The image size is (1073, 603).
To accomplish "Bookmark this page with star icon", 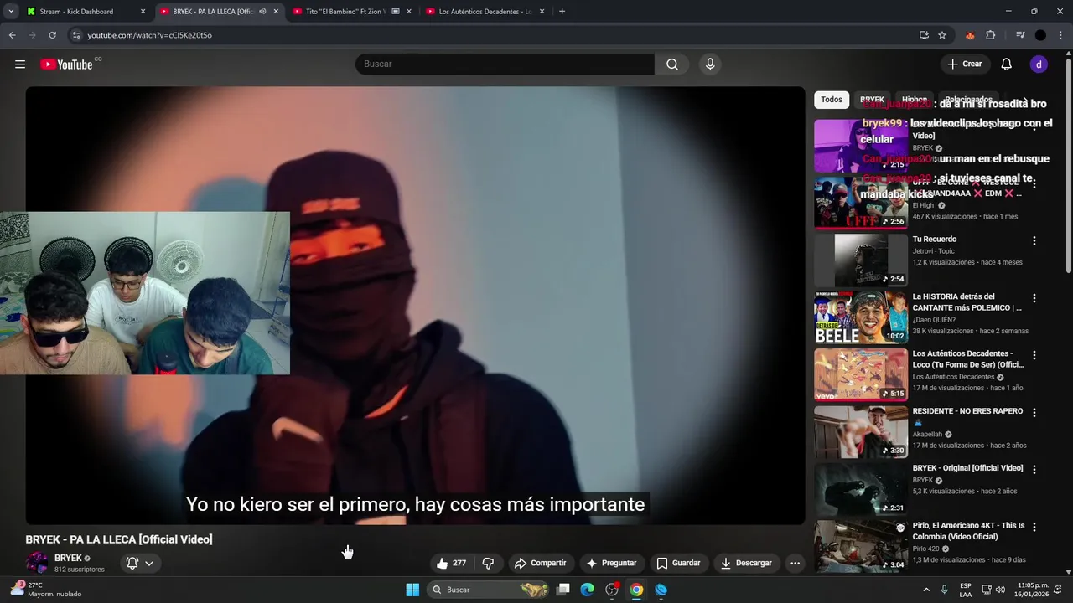I will point(942,35).
